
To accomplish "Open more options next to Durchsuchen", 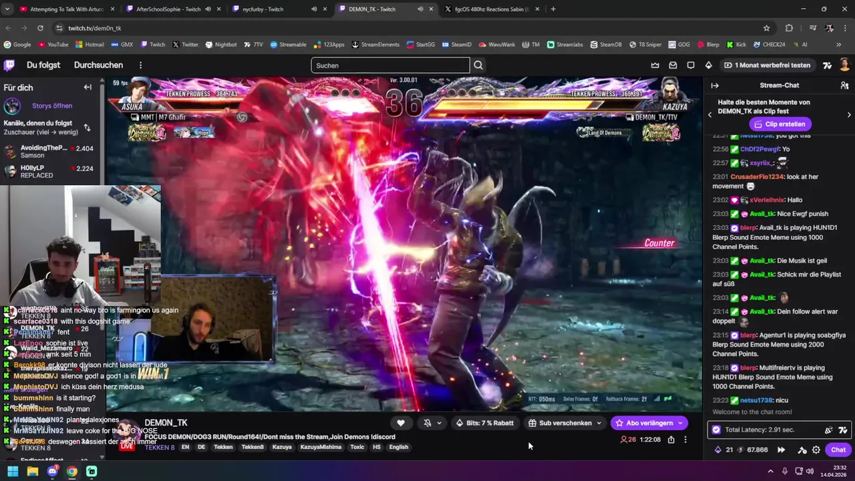I will [x=140, y=65].
